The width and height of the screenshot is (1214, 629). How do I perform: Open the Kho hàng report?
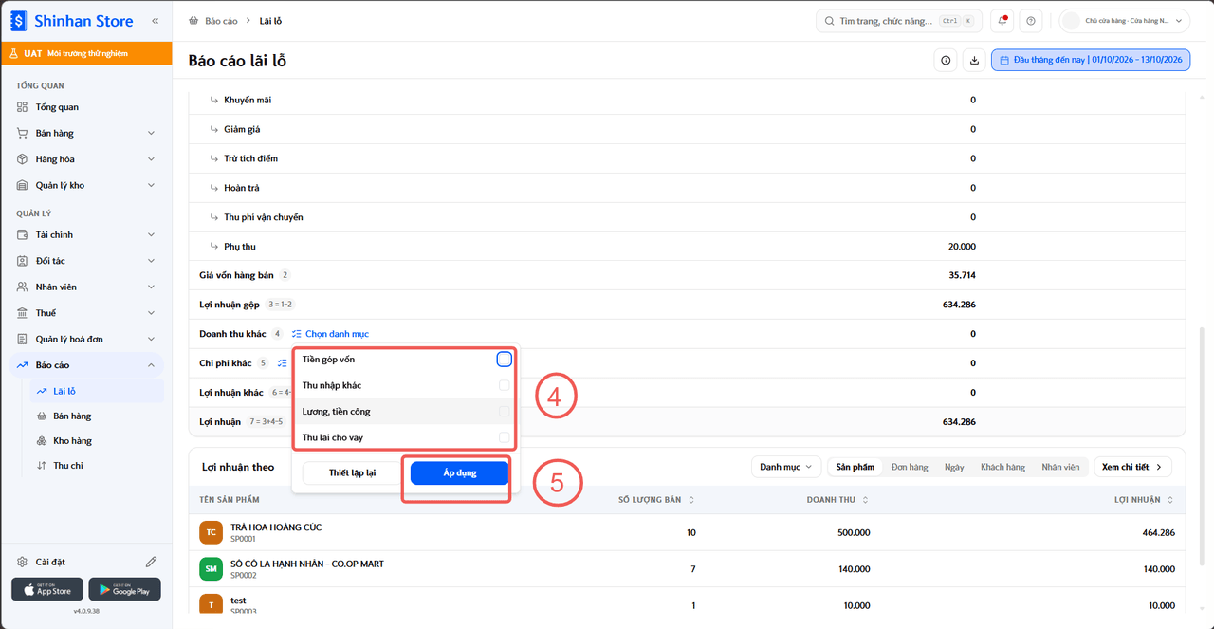[96, 441]
